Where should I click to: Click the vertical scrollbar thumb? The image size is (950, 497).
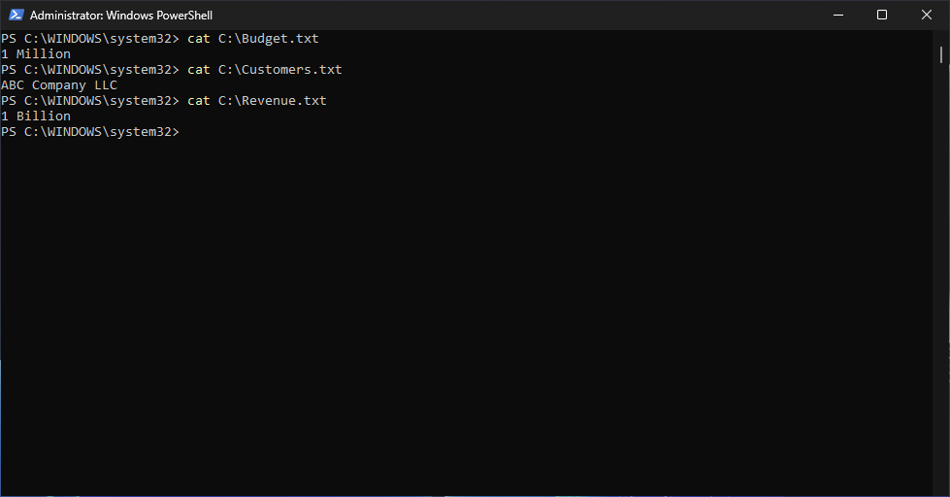[x=942, y=54]
